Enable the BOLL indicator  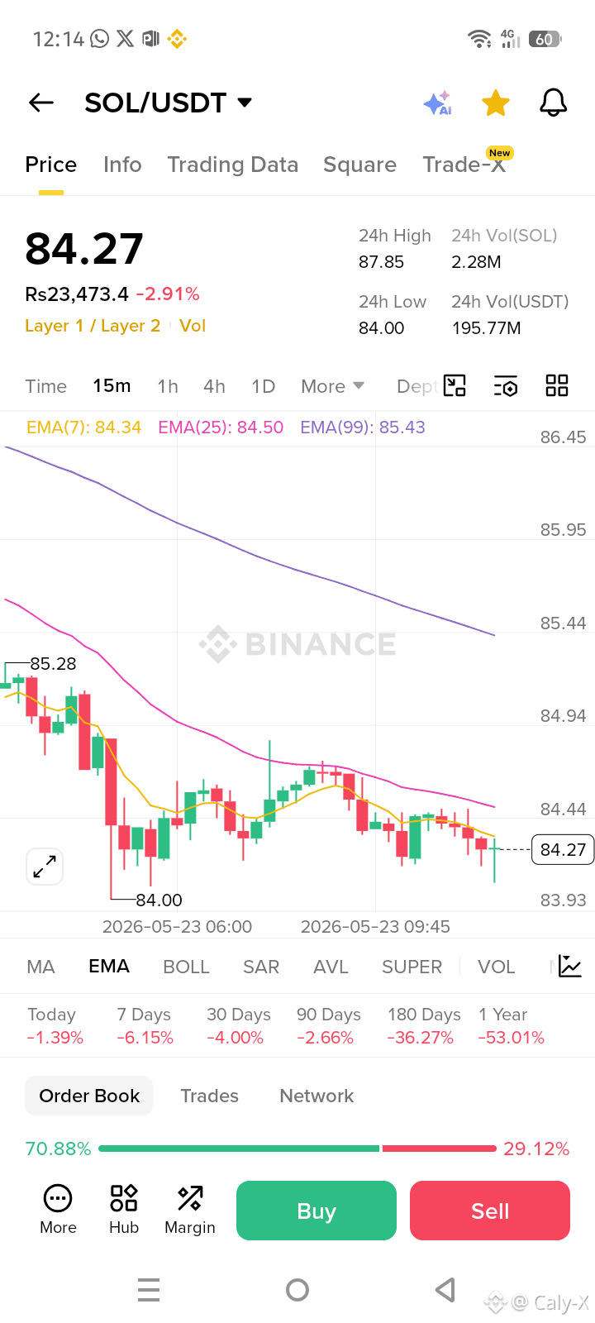tap(186, 967)
